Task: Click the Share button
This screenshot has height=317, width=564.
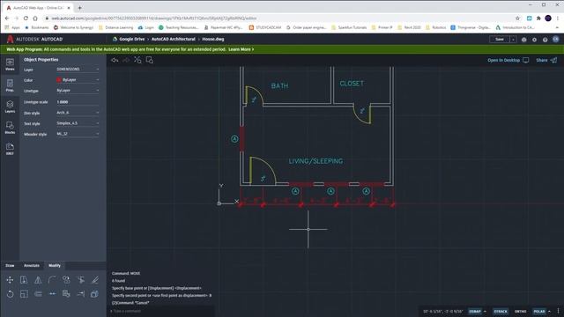Action: coord(546,60)
